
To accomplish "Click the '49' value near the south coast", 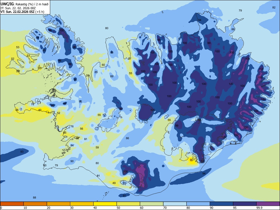I will tap(114, 183).
